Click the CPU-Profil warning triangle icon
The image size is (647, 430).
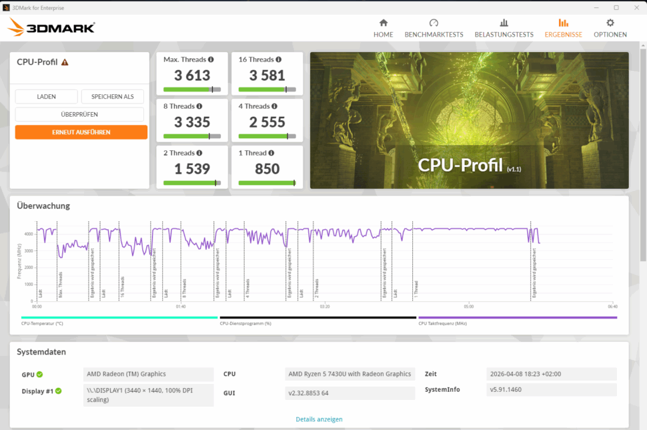coord(65,62)
